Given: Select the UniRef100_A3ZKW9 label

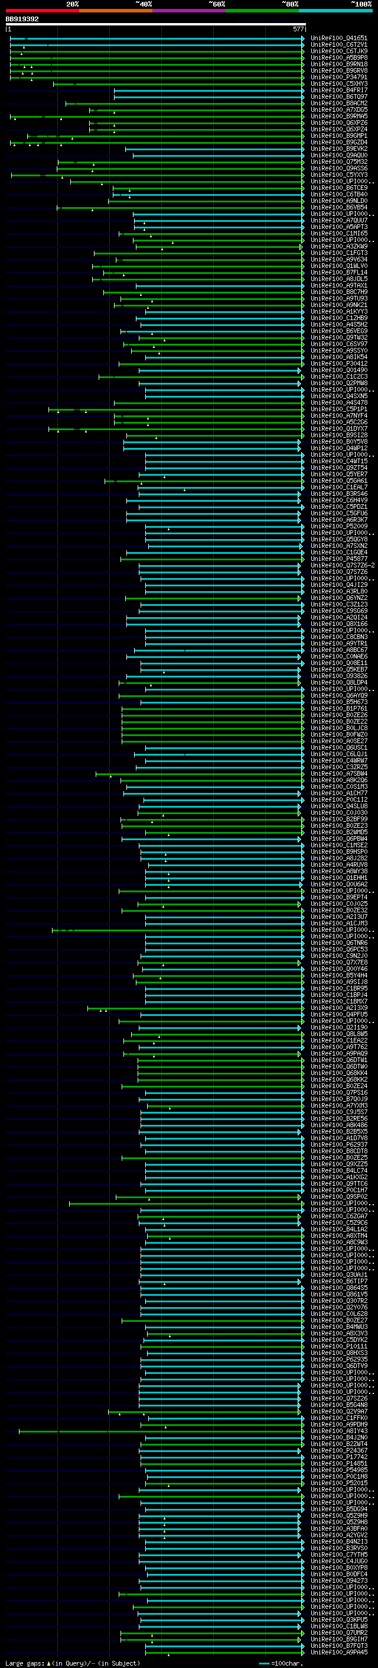Looking at the screenshot, I should (339, 247).
